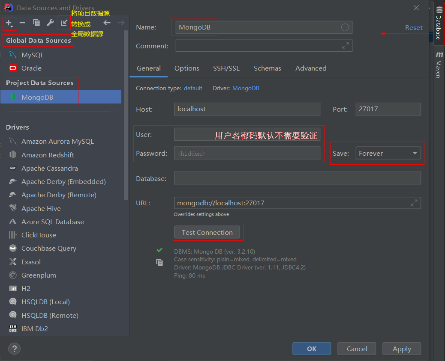Click the Project Data Sources heading
Image resolution: width=445 pixels, height=361 pixels.
[40, 83]
